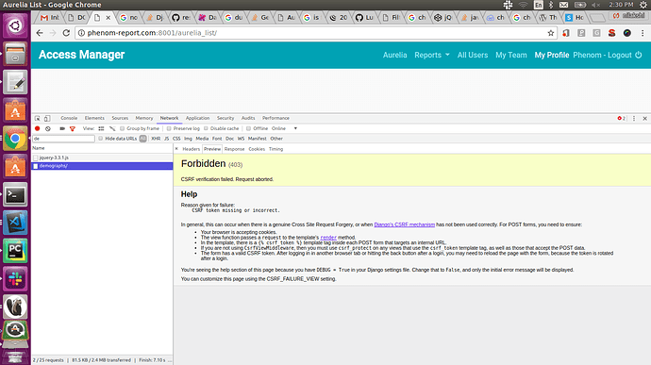Follow the render method link

tap(328, 238)
